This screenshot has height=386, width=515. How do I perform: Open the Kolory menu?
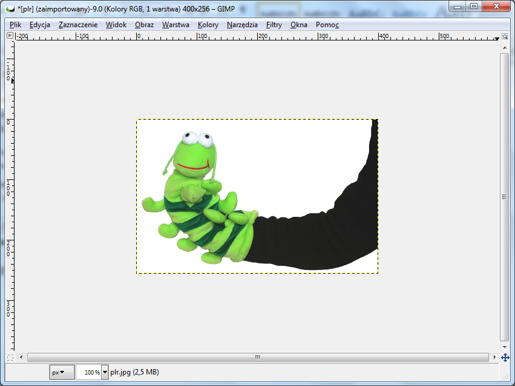[208, 25]
